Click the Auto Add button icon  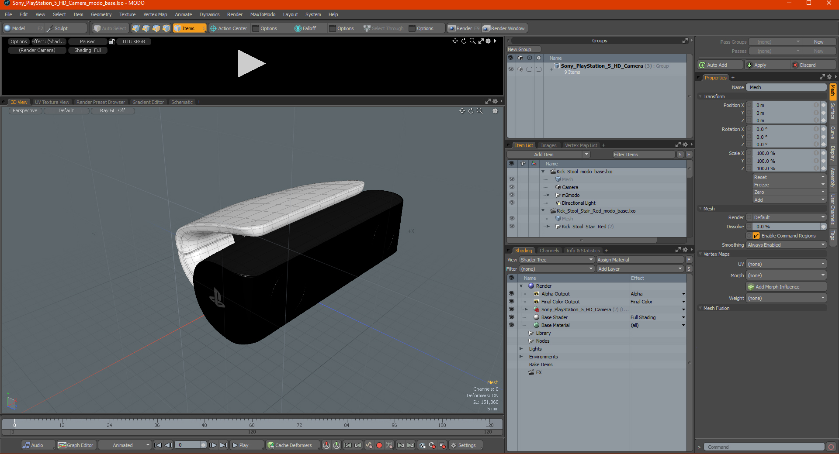702,65
